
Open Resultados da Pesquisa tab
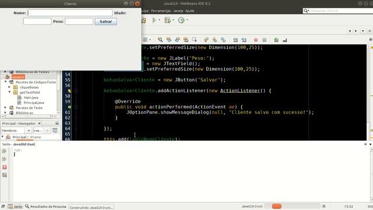pyautogui.click(x=46, y=206)
